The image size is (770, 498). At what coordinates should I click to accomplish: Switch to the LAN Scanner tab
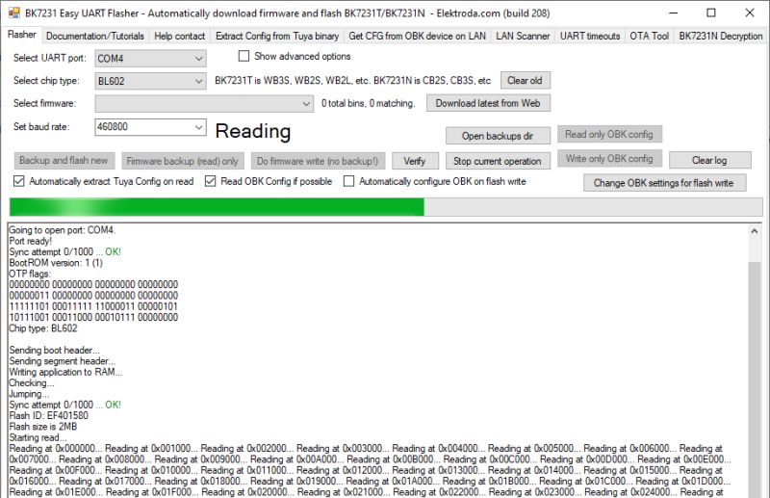pos(523,36)
